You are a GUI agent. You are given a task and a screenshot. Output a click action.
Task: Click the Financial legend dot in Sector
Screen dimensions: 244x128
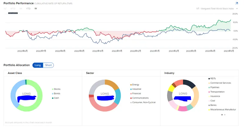click(131, 93)
